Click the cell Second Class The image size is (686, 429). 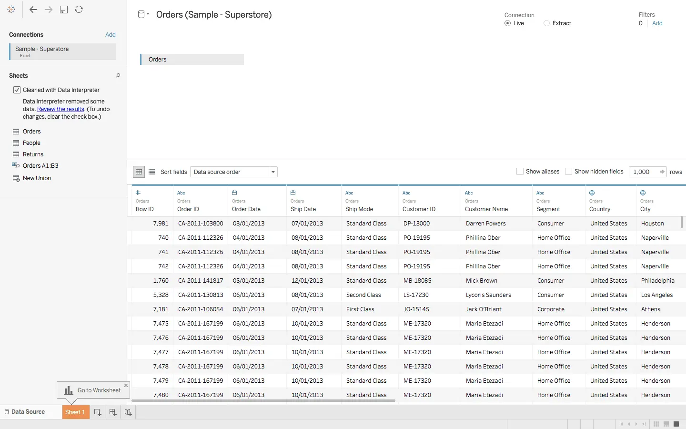point(363,295)
